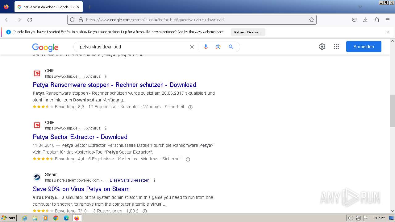Screen dimensions: 395x222
Task: Open Save to Pocket
Action: pyautogui.click(x=354, y=20)
